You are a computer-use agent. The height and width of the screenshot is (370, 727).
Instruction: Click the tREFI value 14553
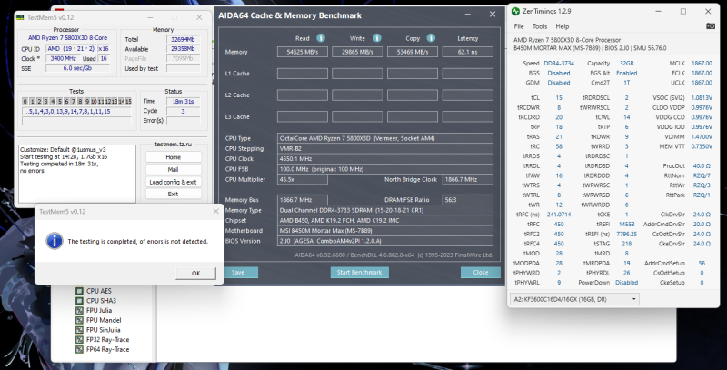(626, 224)
